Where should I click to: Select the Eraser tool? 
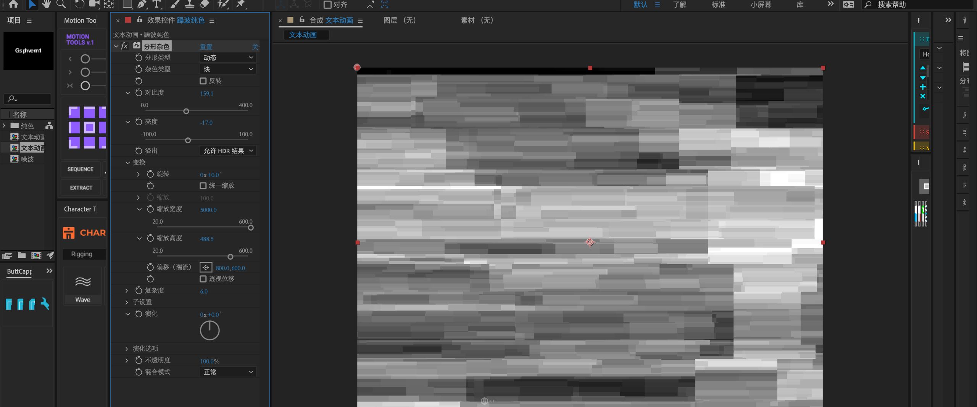(x=205, y=4)
